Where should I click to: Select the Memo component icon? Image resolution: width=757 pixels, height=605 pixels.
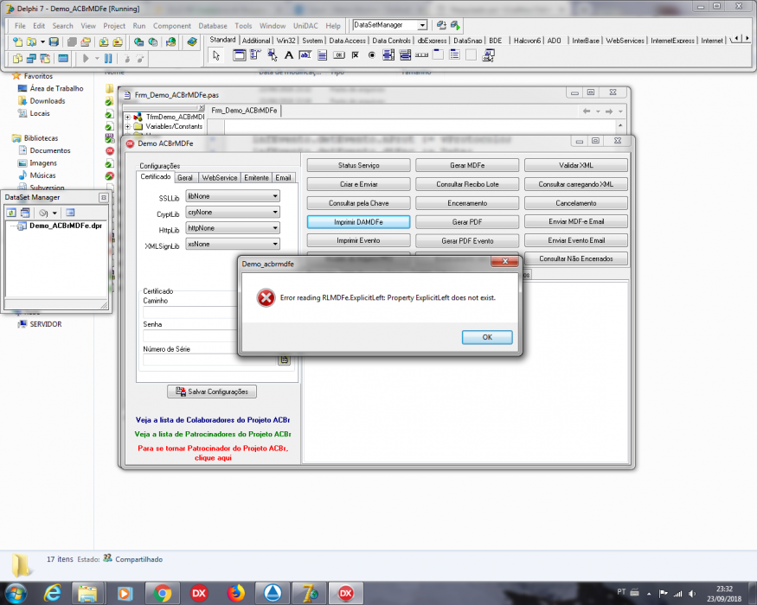click(322, 55)
